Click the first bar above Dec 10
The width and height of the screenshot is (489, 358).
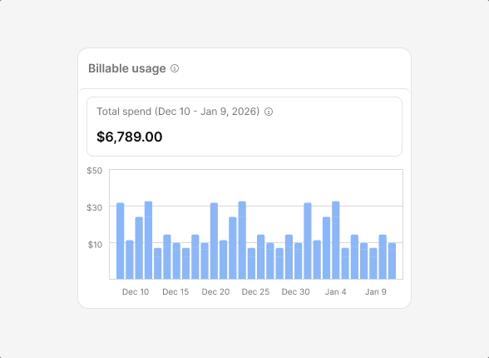[120, 241]
